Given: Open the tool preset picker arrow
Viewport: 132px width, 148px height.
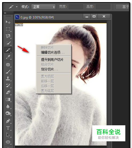Looking at the screenshot, I should click(x=17, y=7).
